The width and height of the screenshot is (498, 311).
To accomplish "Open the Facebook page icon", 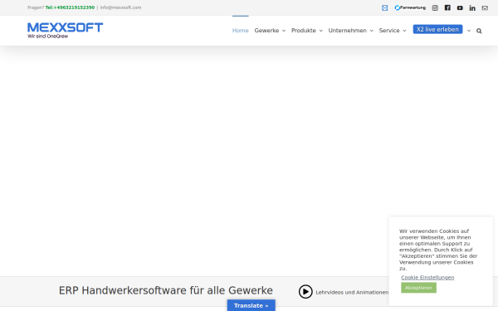I will pos(447,8).
